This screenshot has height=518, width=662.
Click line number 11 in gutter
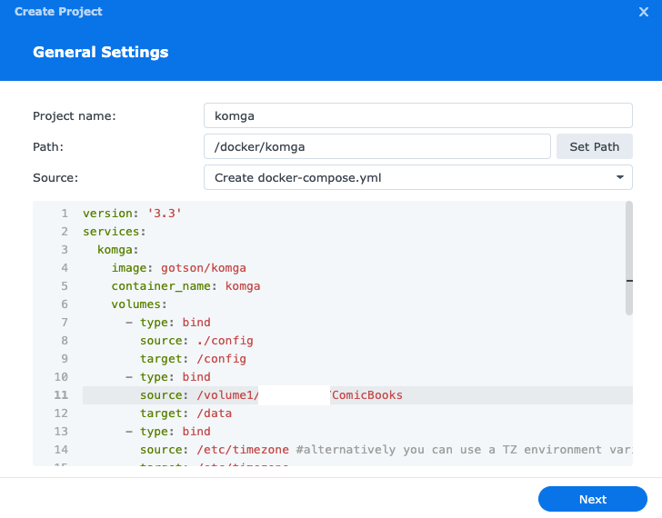[x=61, y=395]
